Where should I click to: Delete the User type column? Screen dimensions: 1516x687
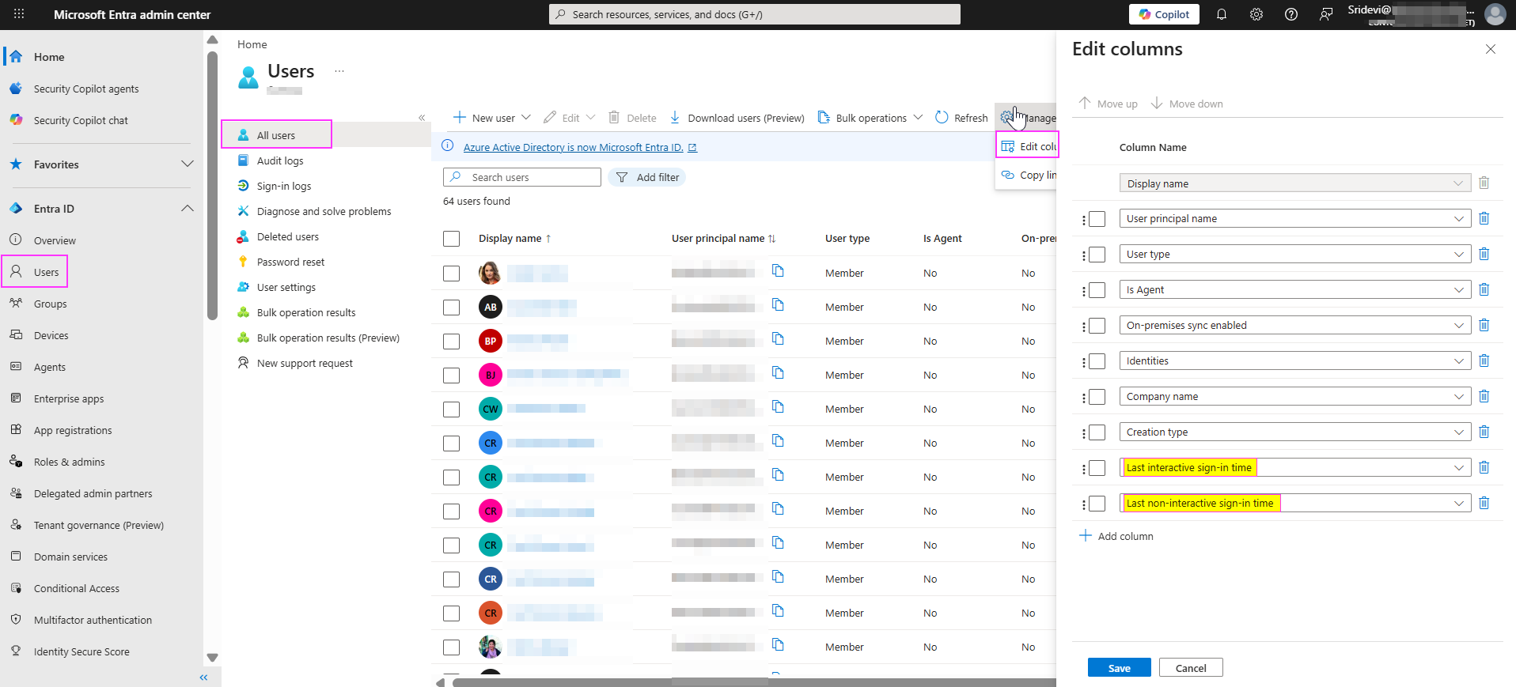1484,254
